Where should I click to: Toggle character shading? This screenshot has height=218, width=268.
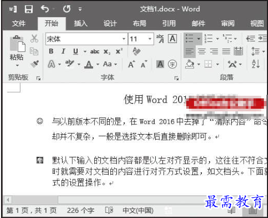[x=160, y=64]
